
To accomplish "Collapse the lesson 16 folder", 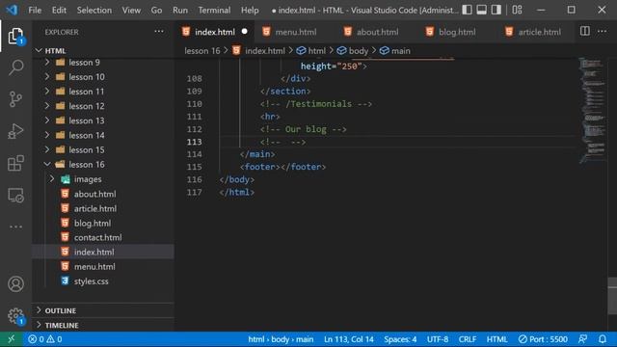I will [x=47, y=164].
